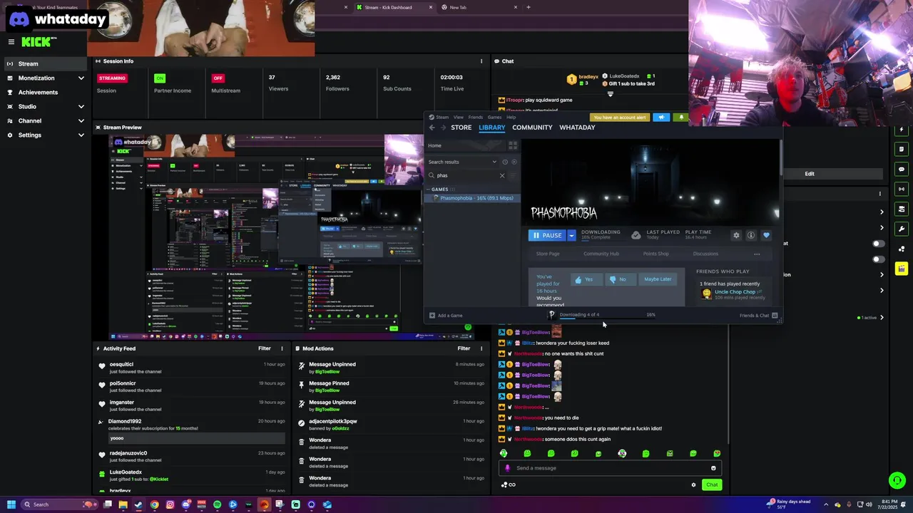The image size is (913, 513).
Task: Open the account alert banner
Action: coord(619,118)
